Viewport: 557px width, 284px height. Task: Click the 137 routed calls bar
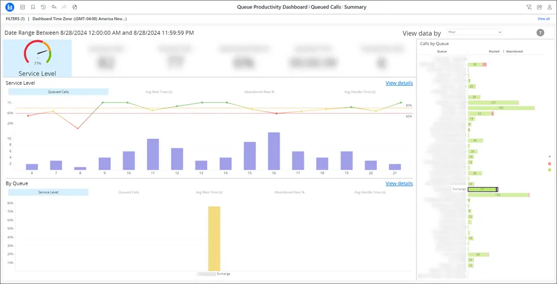pyautogui.click(x=494, y=102)
